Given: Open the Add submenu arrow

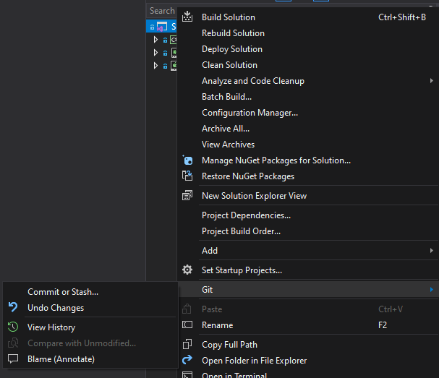Looking at the screenshot, I should tap(432, 250).
